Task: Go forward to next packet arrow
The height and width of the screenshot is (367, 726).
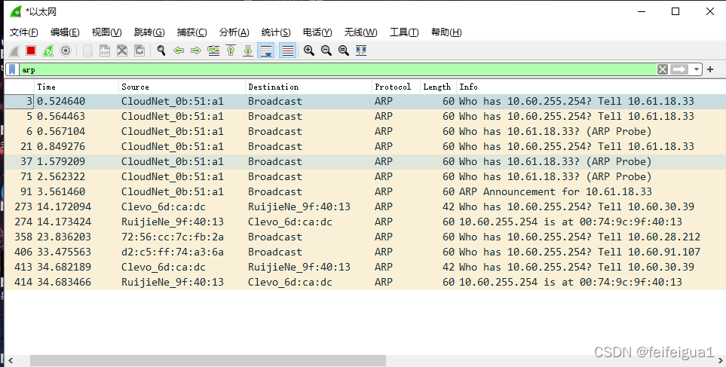Action: pos(196,50)
